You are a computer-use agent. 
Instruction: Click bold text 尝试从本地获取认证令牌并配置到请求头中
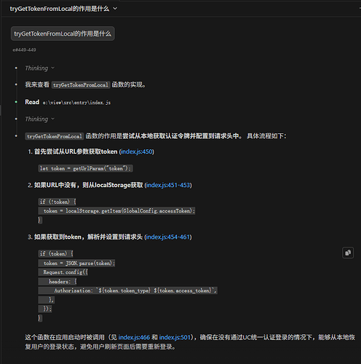point(180,136)
